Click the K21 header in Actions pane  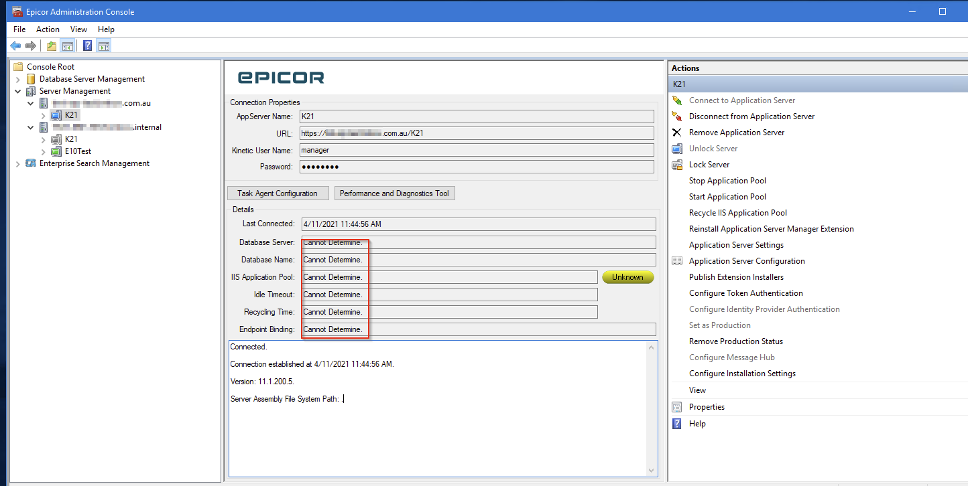817,84
